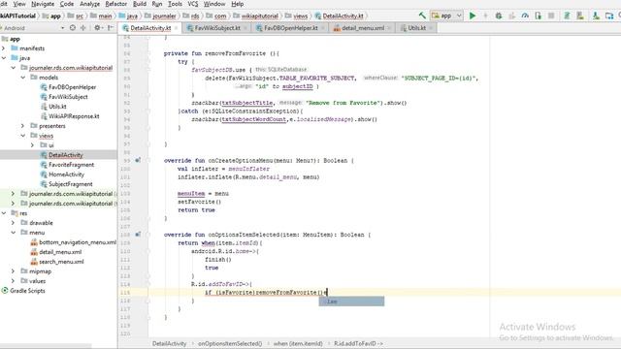
Task: Open the Navigate menu
Action: click(x=43, y=4)
